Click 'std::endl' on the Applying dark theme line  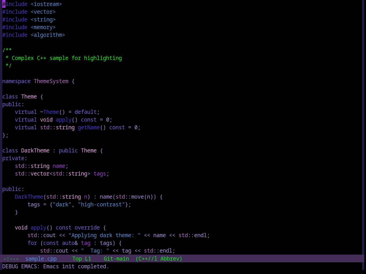click(193, 235)
